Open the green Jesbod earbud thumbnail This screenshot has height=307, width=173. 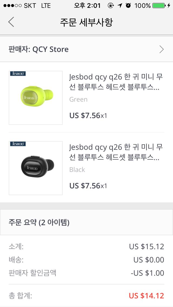tap(36, 98)
